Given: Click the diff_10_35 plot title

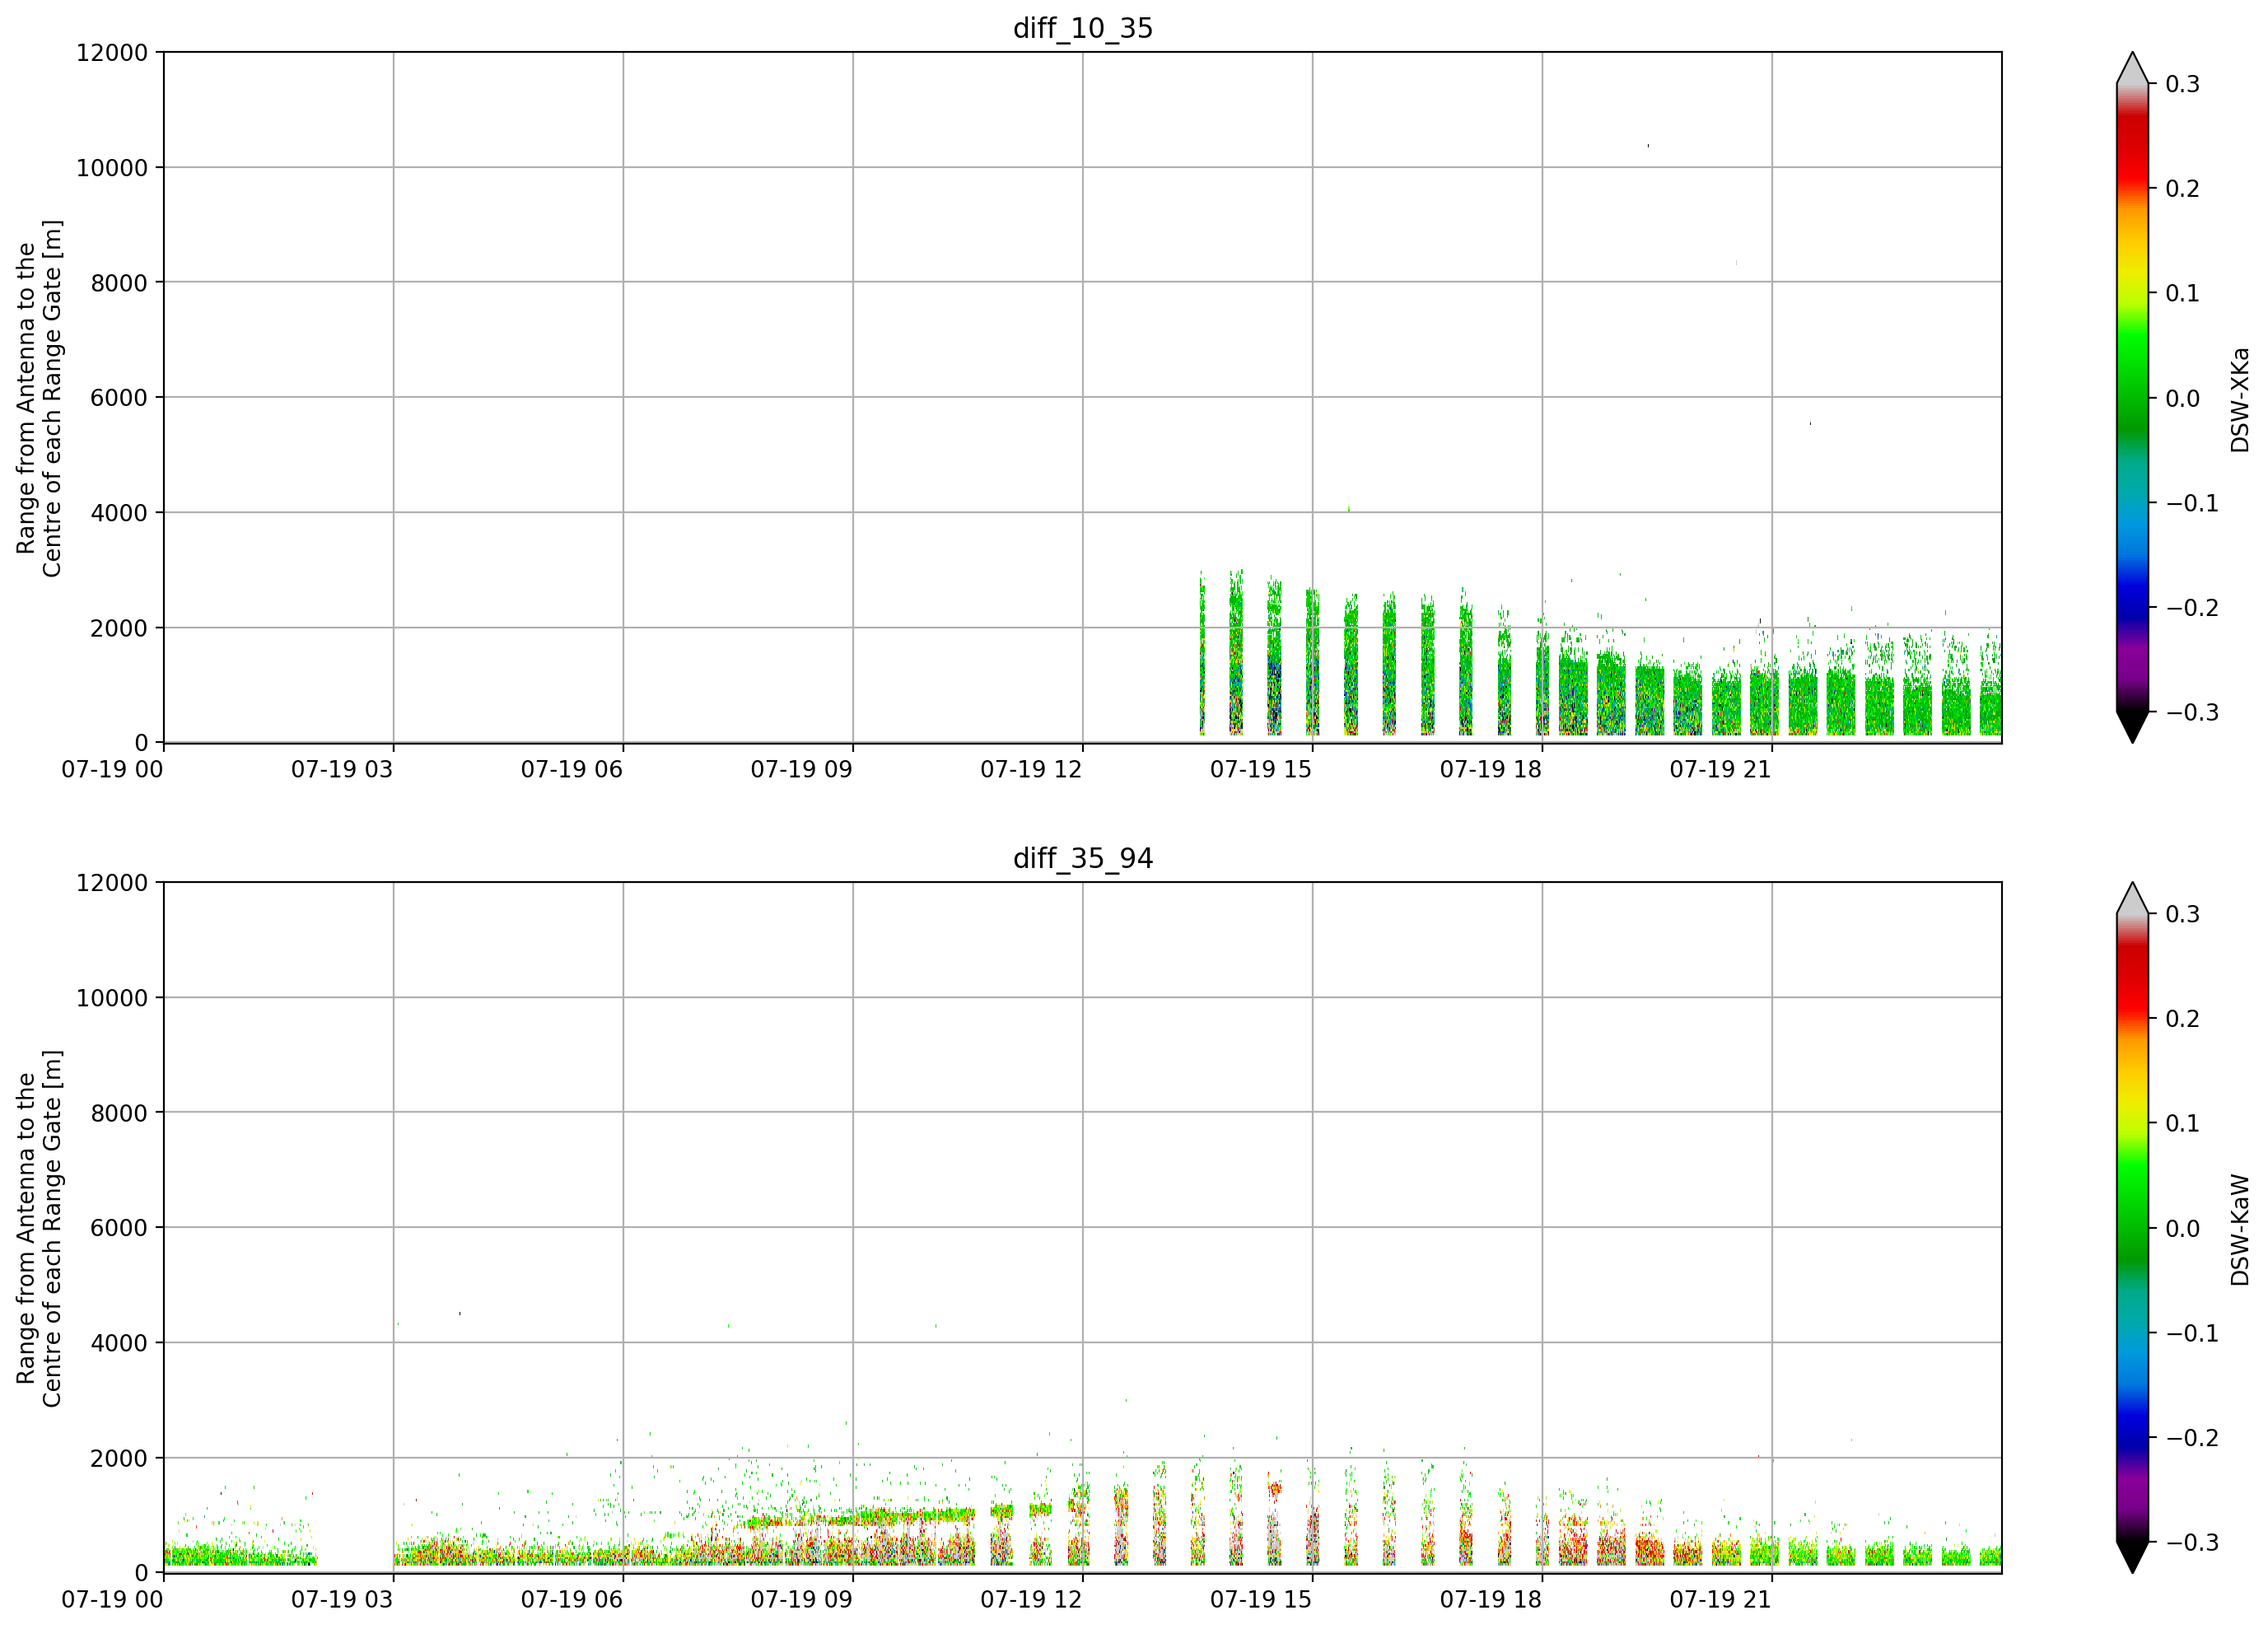Looking at the screenshot, I should coord(1083,28).
